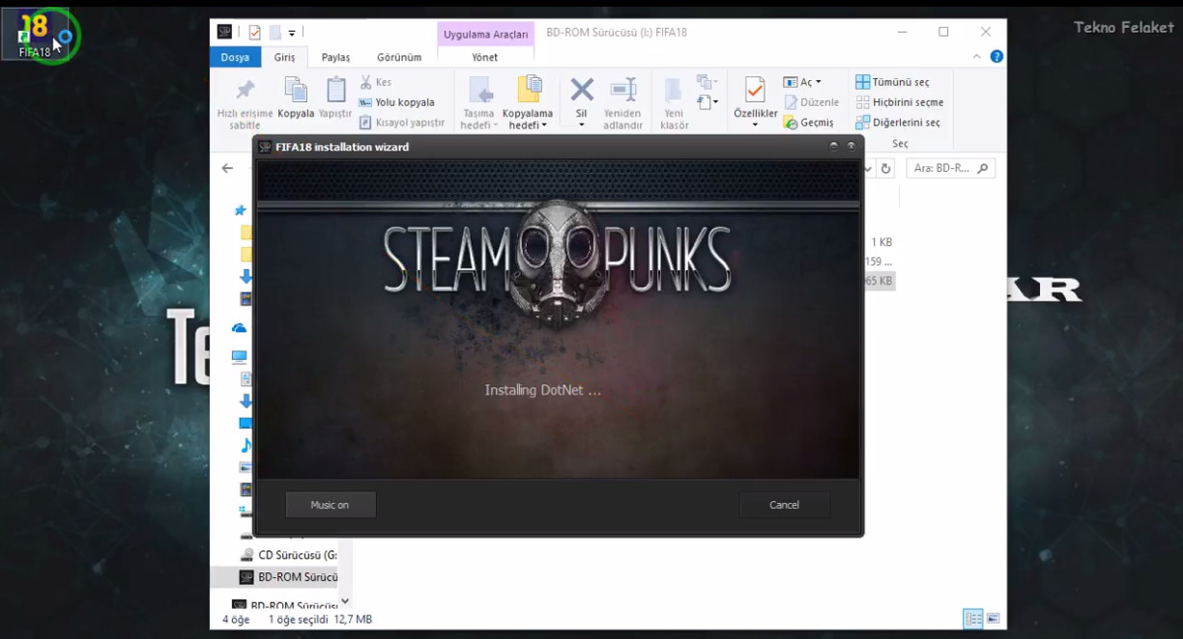Click the Yeni klasör icon
Image resolution: width=1183 pixels, height=639 pixels.
coord(674,91)
